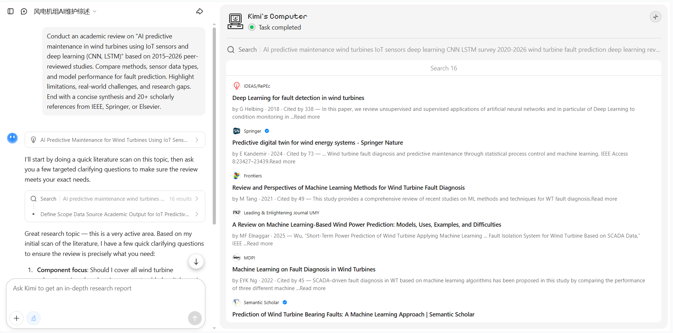The width and height of the screenshot is (673, 333).
Task: Expand the Search 16 results row chevron
Action: pos(197,199)
